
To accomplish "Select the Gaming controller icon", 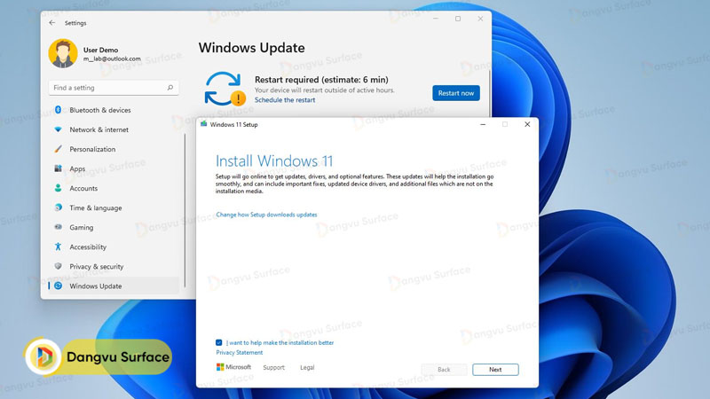I will pos(59,227).
